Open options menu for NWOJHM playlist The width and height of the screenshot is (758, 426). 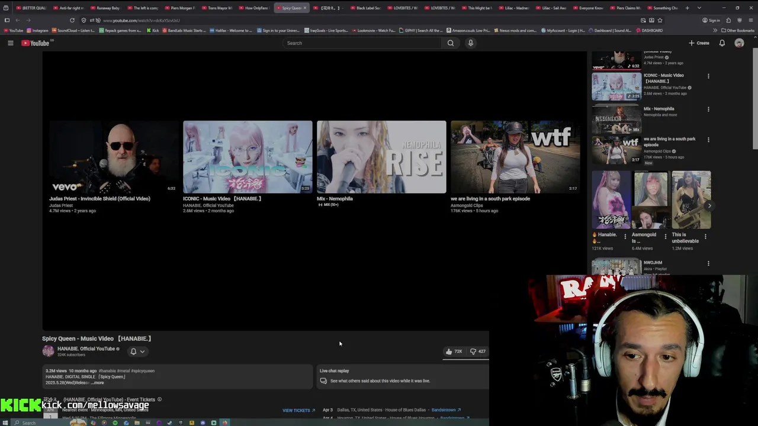[x=708, y=264]
